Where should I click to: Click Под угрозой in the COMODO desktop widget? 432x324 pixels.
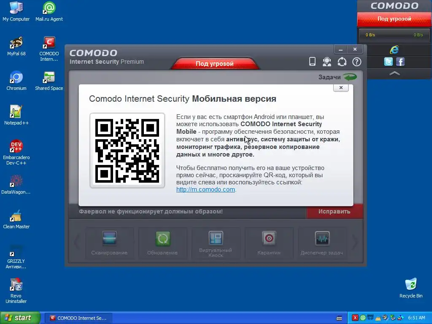(394, 19)
